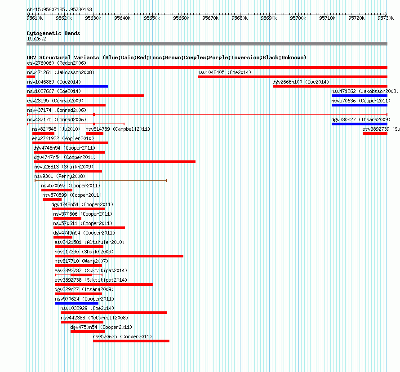Select the nsv471261 (Jakobsson2008) label

pos(61,72)
